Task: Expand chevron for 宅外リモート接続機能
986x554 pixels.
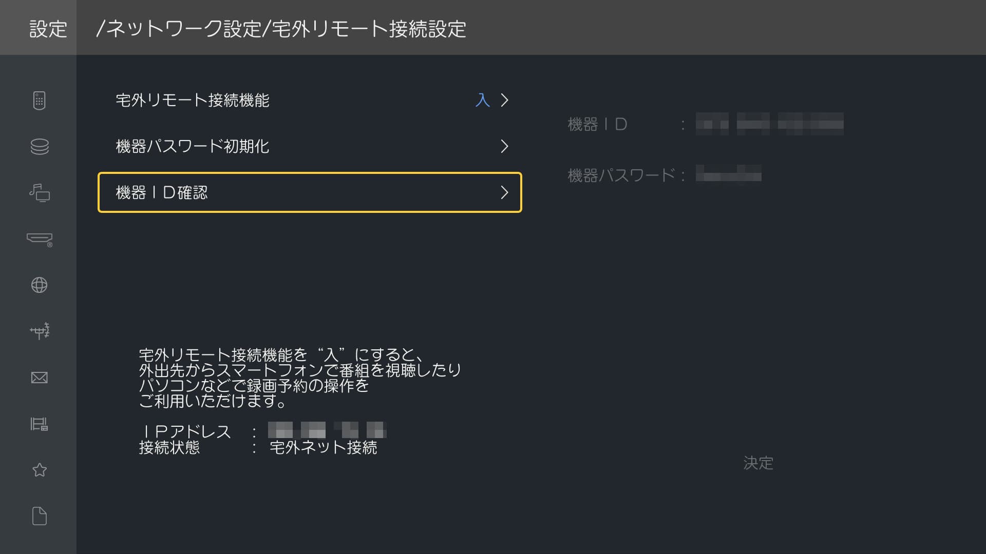Action: [x=504, y=100]
